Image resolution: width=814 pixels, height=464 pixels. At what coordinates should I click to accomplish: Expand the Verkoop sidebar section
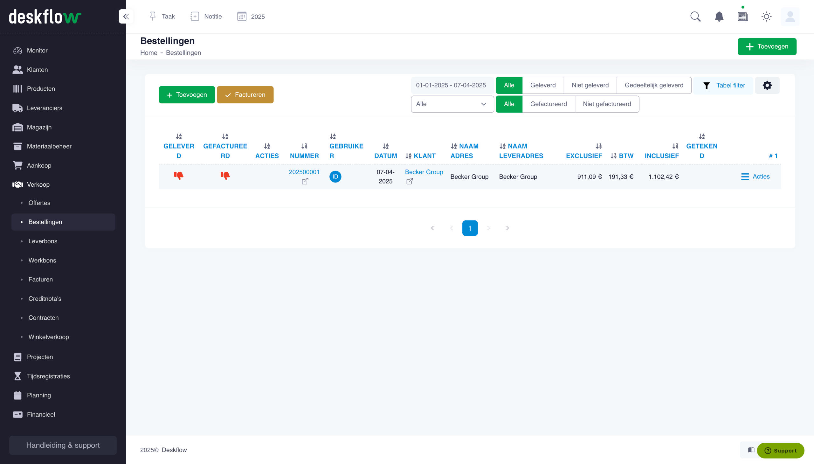(x=38, y=184)
